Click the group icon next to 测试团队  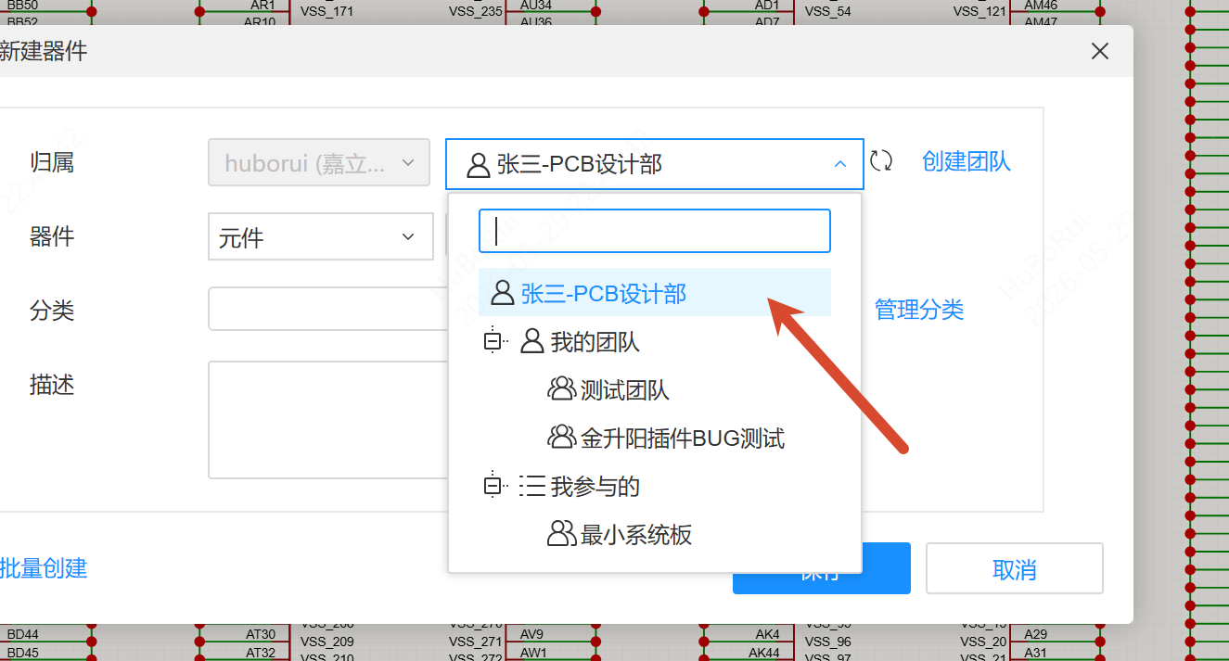561,388
